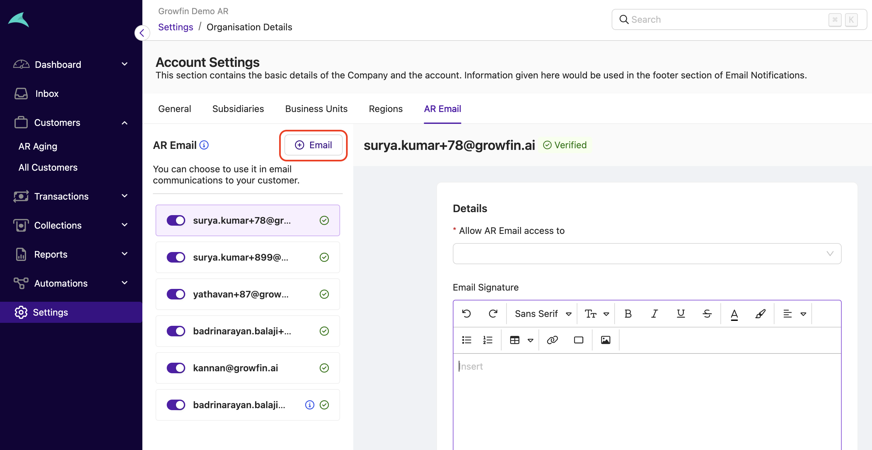
Task: Open the Sans Serif font dropdown
Action: 543,314
